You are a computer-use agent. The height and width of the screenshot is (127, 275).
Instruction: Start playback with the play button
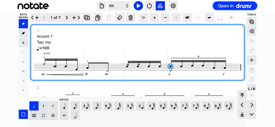pos(138,6)
